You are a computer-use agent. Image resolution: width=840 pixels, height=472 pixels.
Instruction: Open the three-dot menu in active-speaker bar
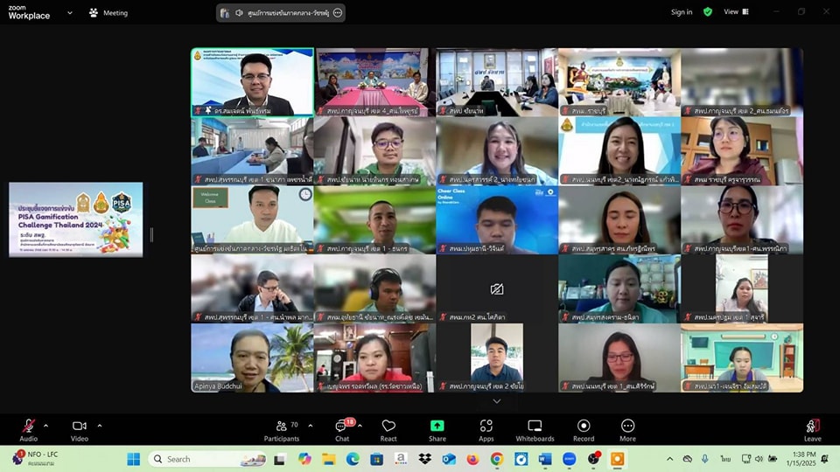click(x=338, y=13)
